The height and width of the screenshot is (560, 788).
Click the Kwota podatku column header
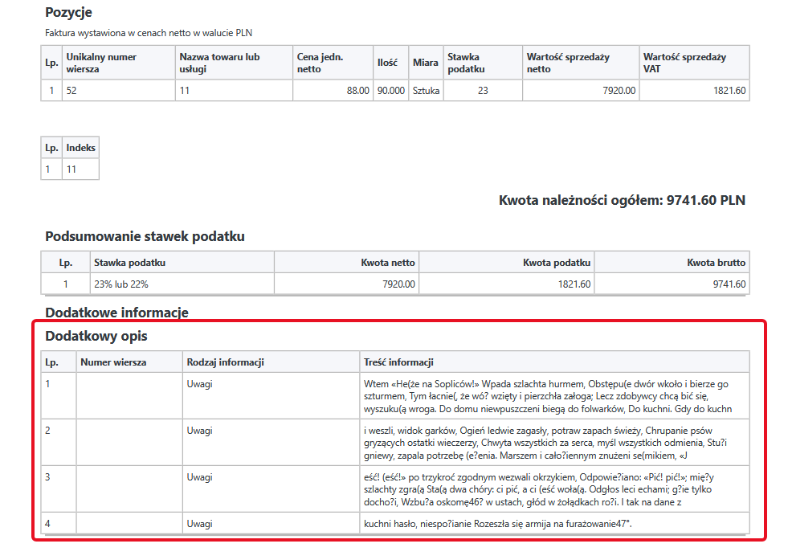[x=507, y=263]
